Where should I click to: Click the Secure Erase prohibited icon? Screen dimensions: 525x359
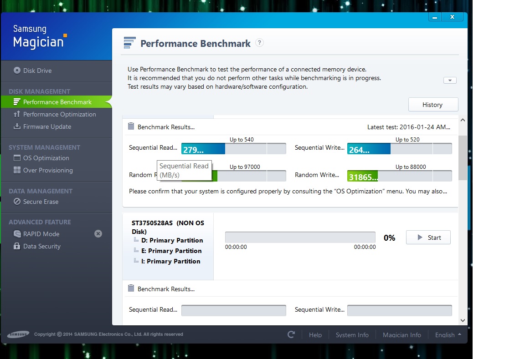pyautogui.click(x=17, y=201)
